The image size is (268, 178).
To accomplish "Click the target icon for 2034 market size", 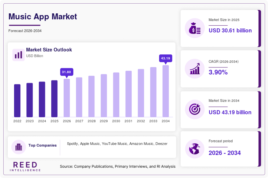I will pyautogui.click(x=195, y=109).
